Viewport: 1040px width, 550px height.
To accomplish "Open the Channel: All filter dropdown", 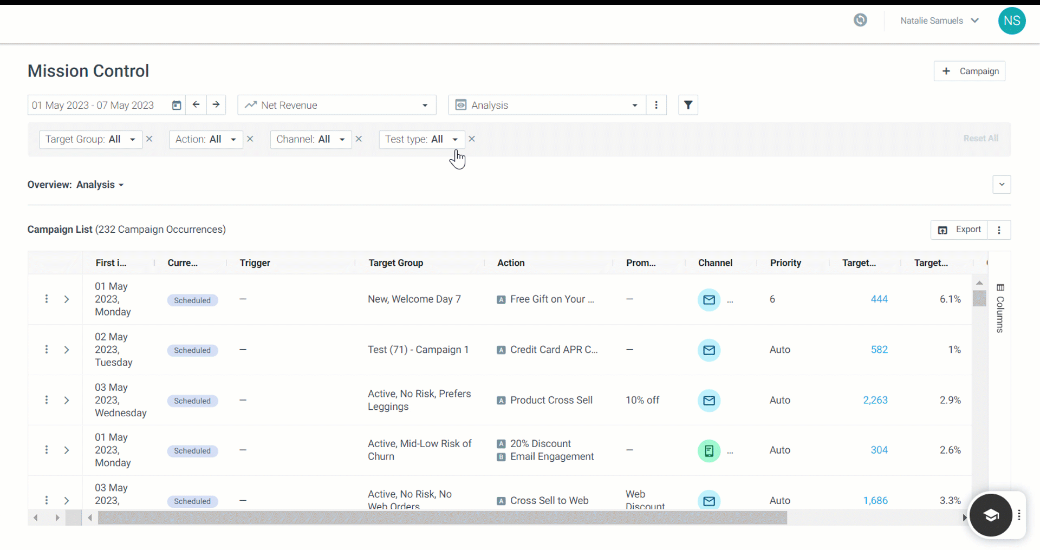I will 311,139.
